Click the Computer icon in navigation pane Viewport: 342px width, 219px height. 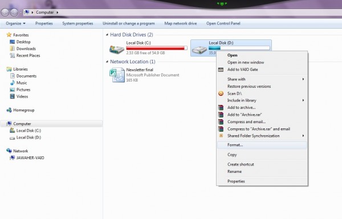coord(9,124)
